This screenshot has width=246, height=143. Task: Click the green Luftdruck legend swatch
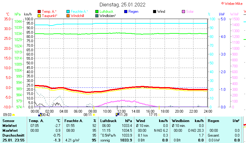[x=97, y=12]
